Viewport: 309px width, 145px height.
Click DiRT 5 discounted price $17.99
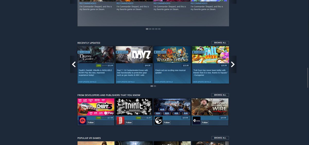pos(110,118)
